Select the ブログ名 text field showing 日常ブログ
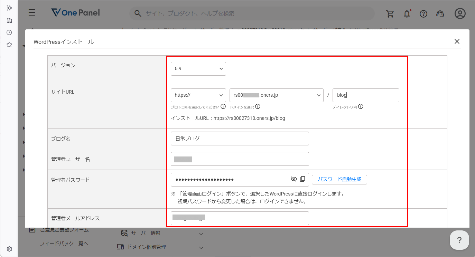 click(240, 138)
